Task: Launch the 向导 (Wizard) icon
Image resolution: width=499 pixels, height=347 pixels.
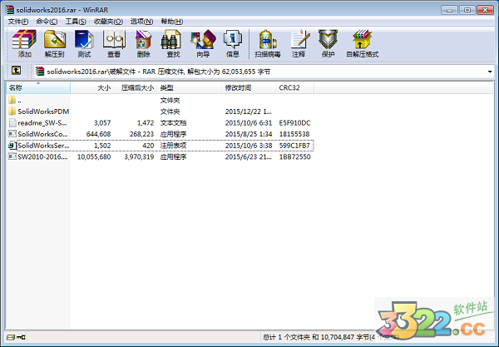Action: coord(203,43)
